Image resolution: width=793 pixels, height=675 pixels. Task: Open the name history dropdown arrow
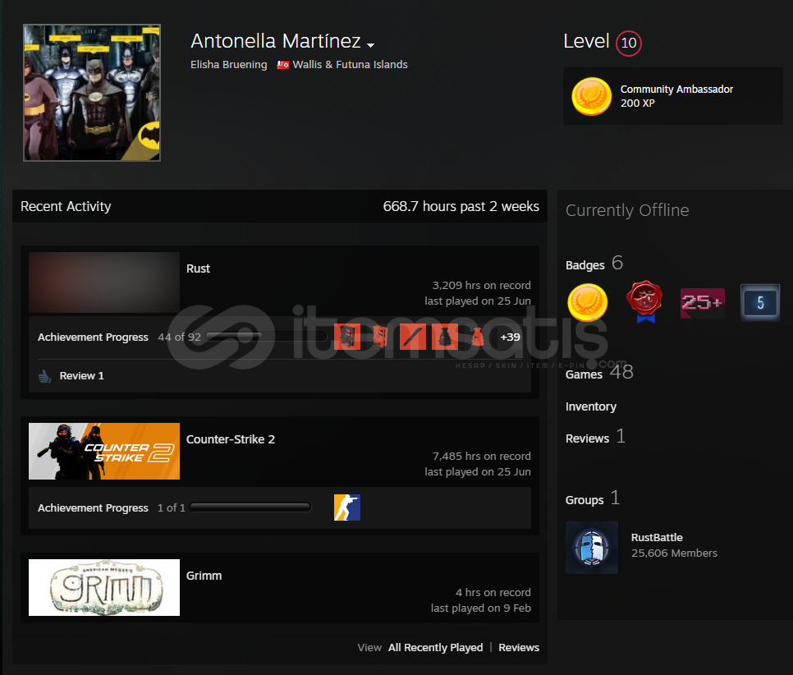point(371,45)
